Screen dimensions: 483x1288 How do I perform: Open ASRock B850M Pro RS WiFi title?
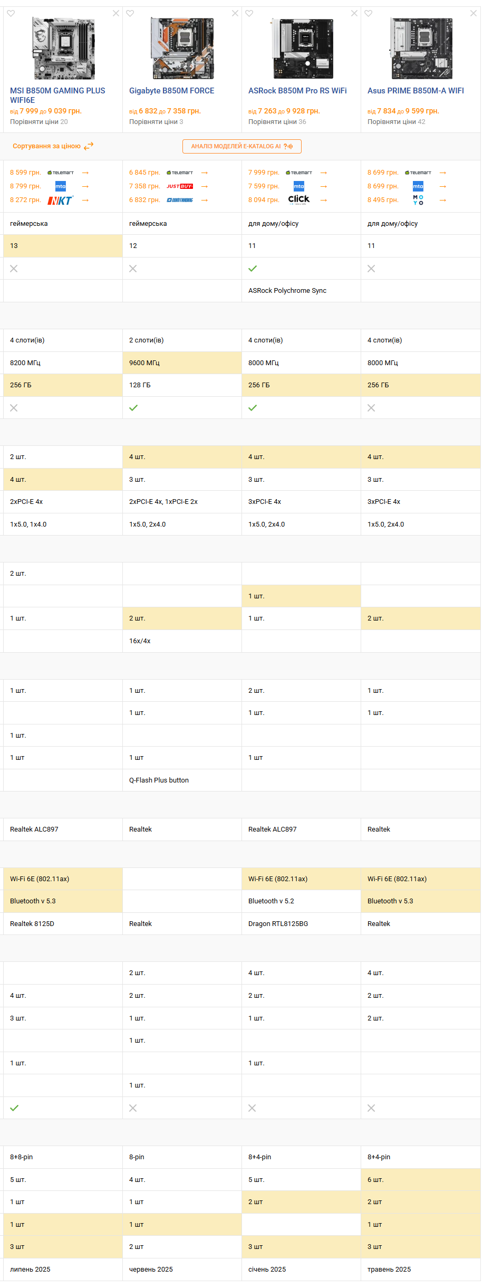[x=297, y=91]
